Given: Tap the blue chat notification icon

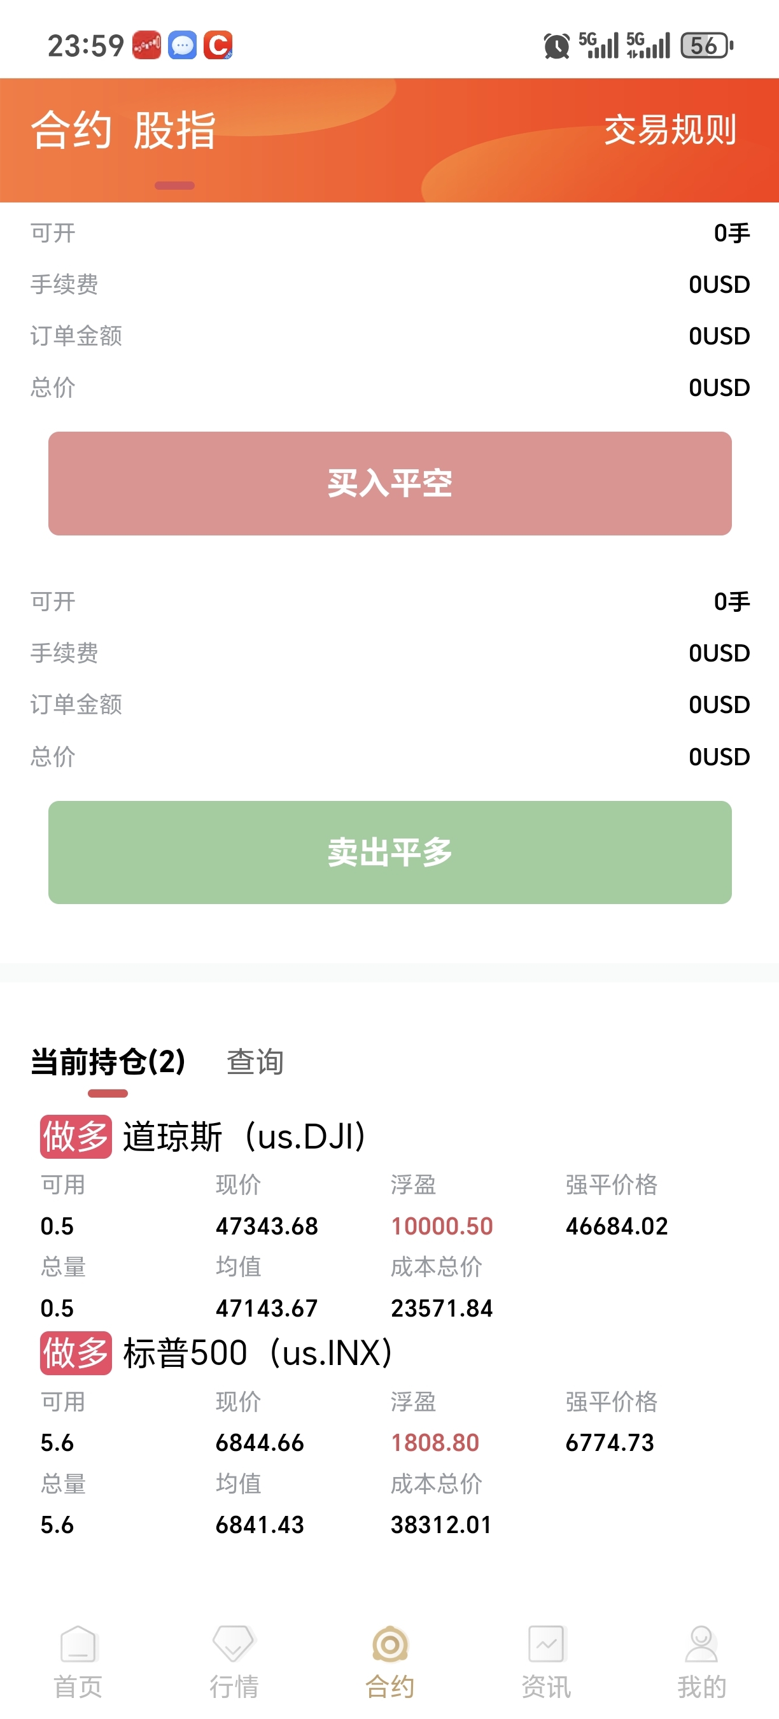Looking at the screenshot, I should [182, 45].
